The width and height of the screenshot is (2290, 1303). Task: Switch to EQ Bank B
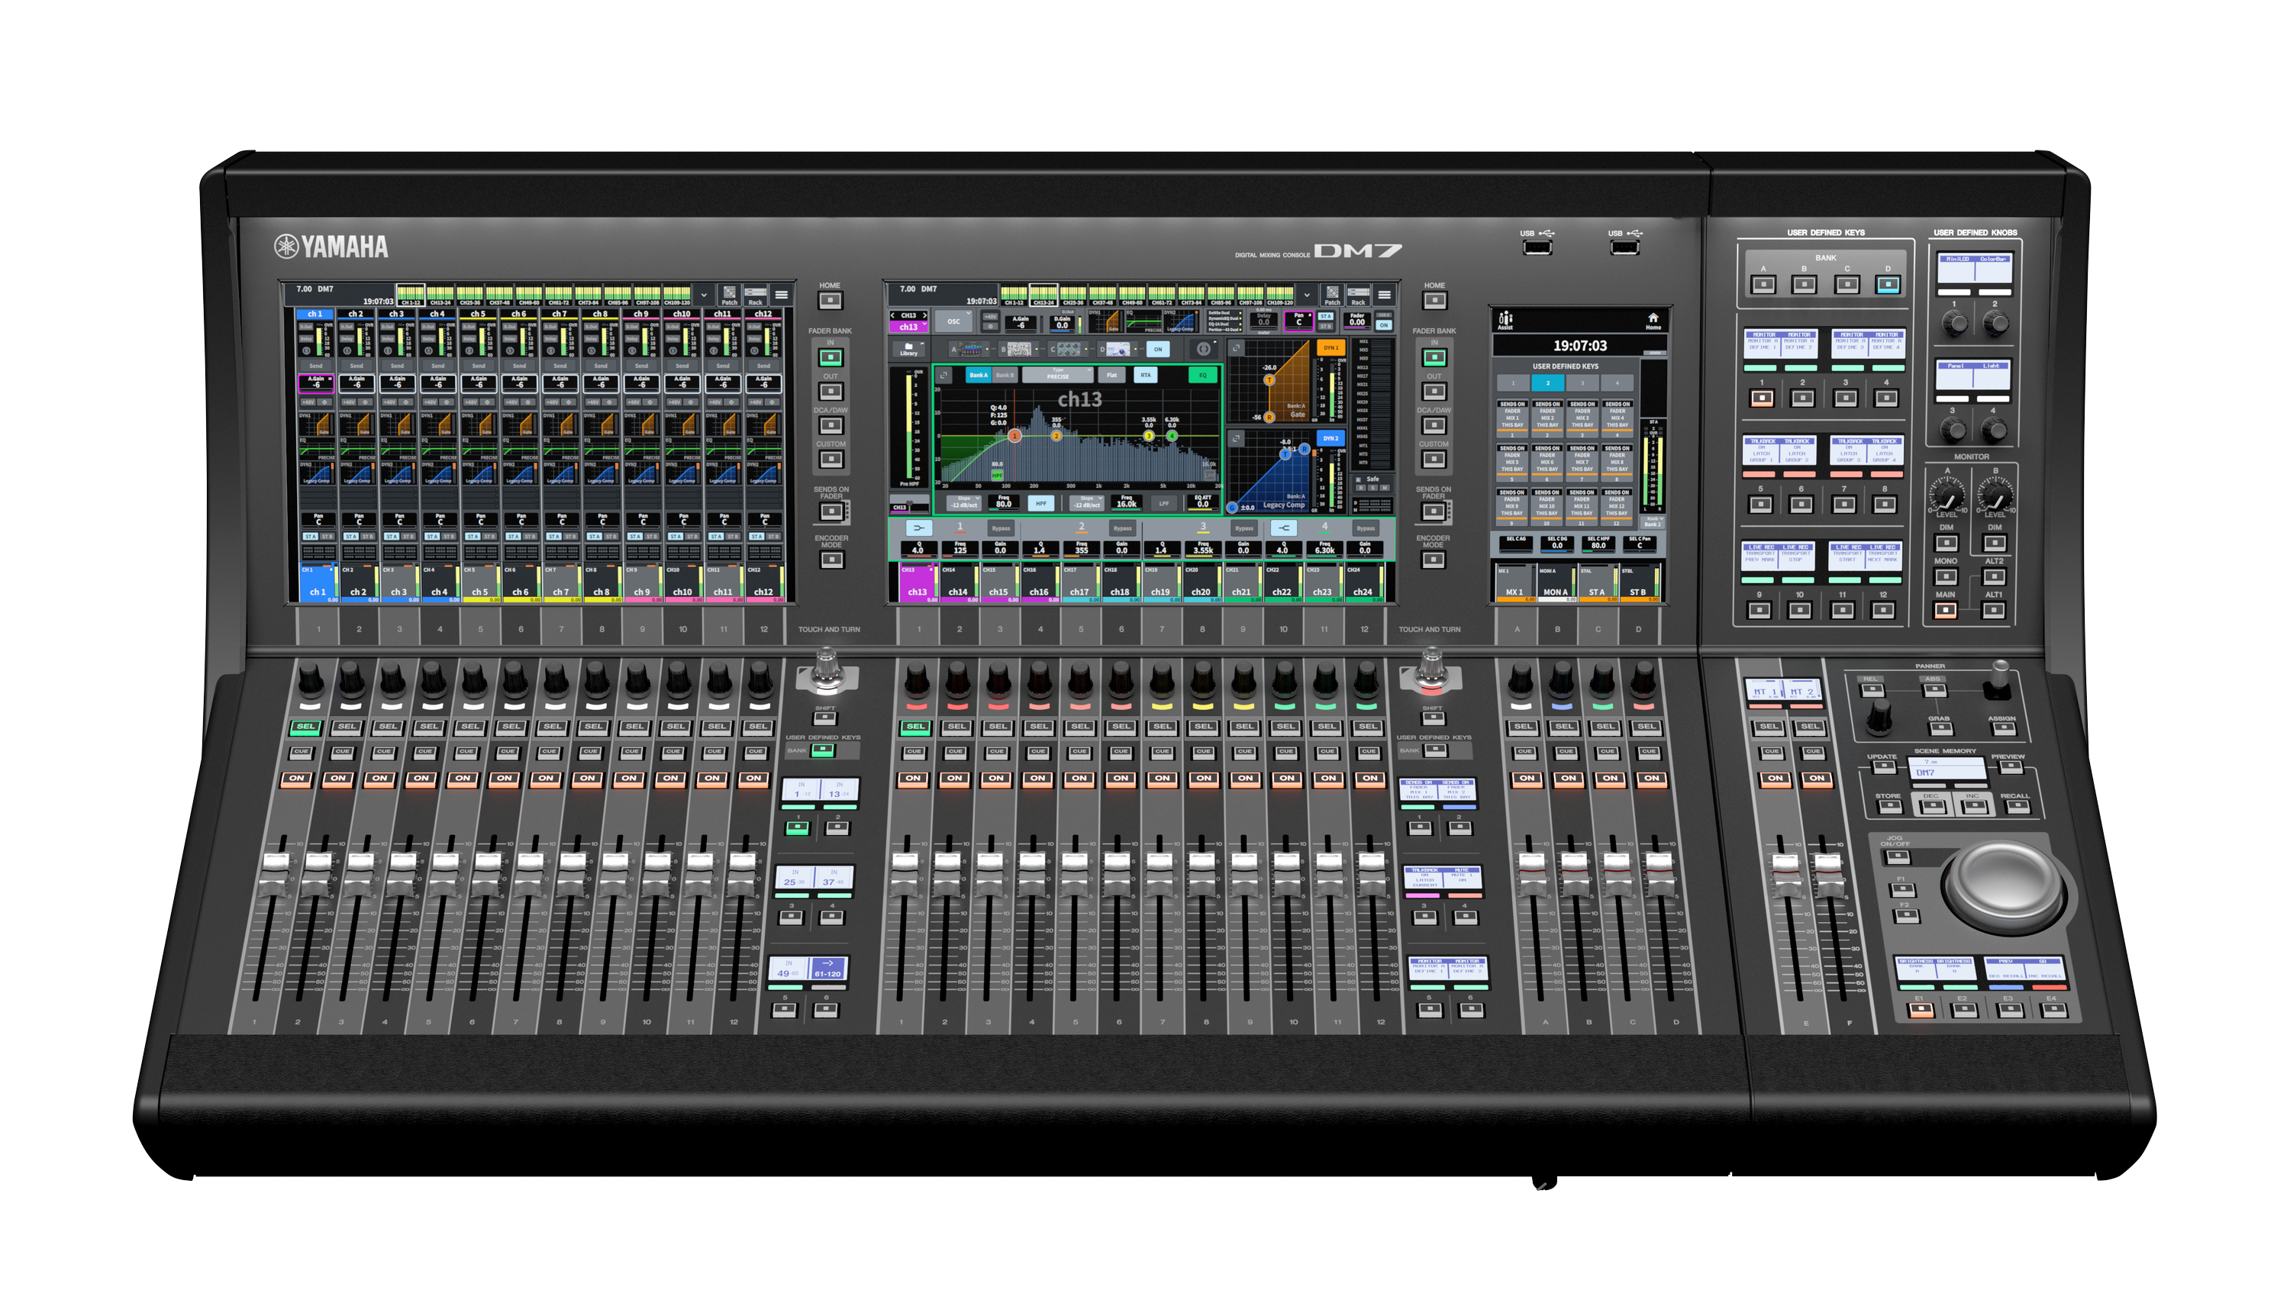[x=1006, y=376]
